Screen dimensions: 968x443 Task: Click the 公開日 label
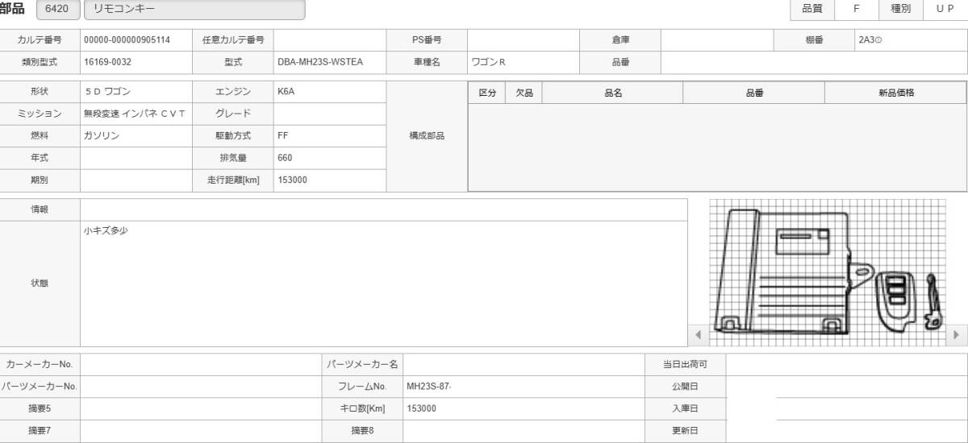[x=685, y=387]
